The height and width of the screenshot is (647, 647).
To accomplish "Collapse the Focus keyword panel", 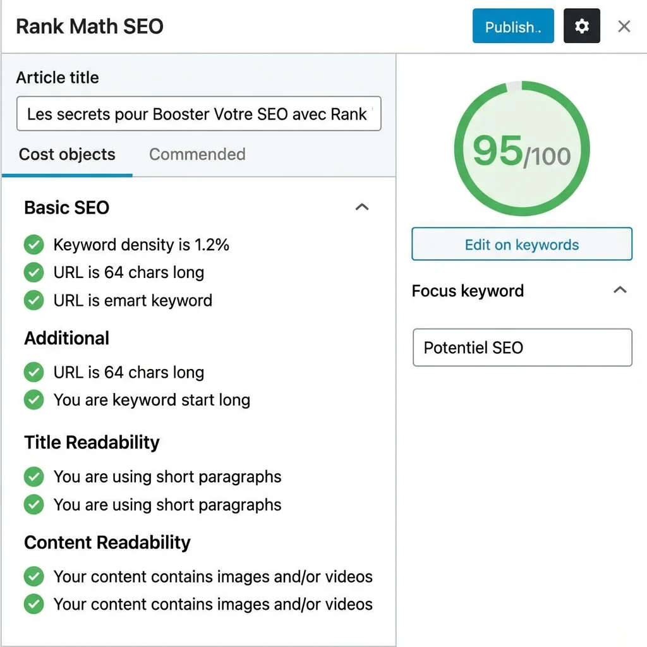I will tap(620, 290).
